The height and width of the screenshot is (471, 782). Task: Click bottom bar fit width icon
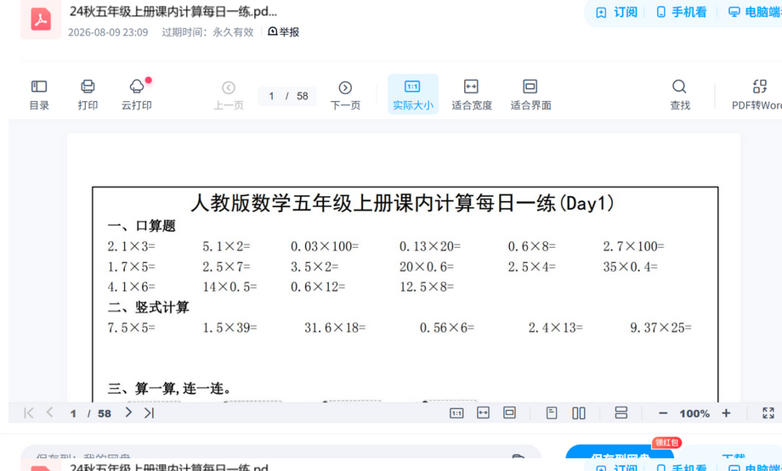[483, 412]
